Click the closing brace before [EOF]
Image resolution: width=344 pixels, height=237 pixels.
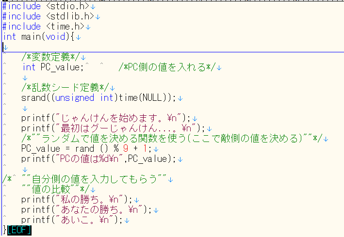click(x=5, y=230)
